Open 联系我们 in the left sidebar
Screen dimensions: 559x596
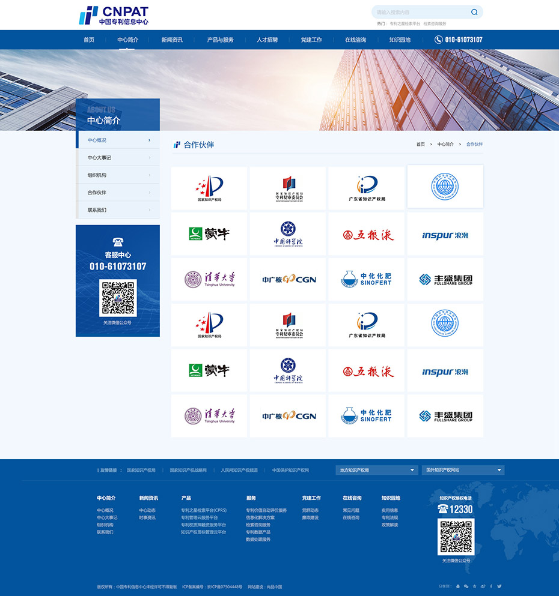[118, 210]
